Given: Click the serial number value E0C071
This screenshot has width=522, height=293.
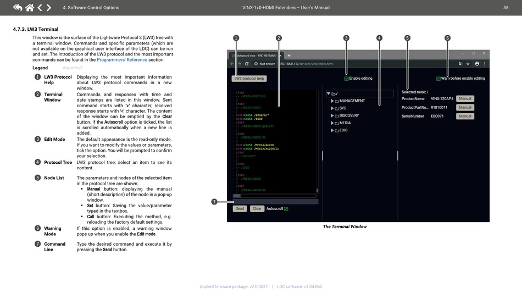Looking at the screenshot, I should [x=437, y=116].
